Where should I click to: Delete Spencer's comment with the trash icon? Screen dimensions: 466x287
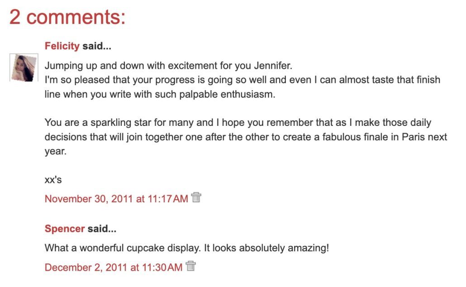click(190, 266)
